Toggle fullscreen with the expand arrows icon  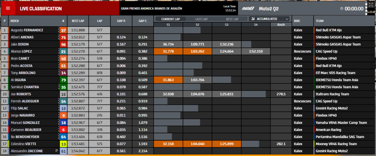coord(371,5)
